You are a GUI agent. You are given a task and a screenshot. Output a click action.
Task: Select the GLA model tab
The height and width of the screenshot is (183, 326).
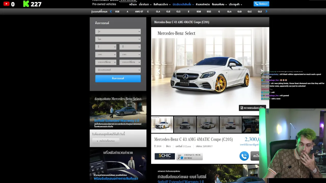[229, 11]
